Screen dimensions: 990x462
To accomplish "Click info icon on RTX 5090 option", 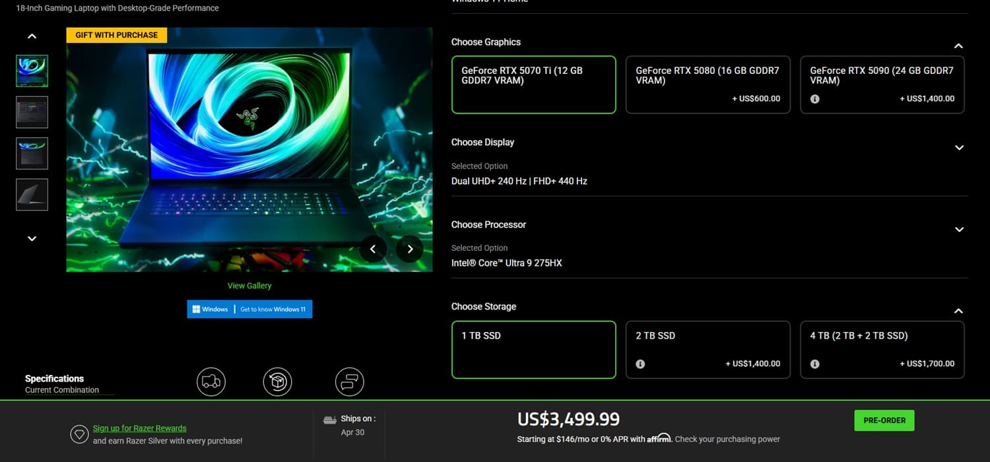I will [x=814, y=99].
